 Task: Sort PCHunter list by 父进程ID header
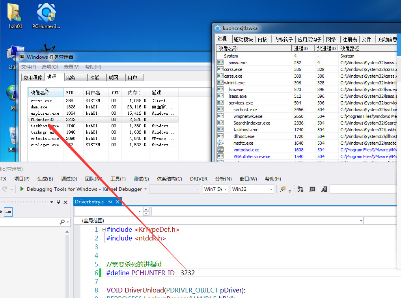point(326,48)
